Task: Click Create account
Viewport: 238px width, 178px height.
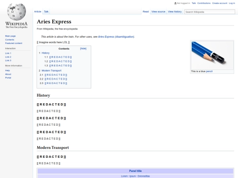Action: pyautogui.click(x=219, y=3)
